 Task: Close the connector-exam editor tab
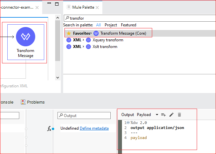coord(37,8)
